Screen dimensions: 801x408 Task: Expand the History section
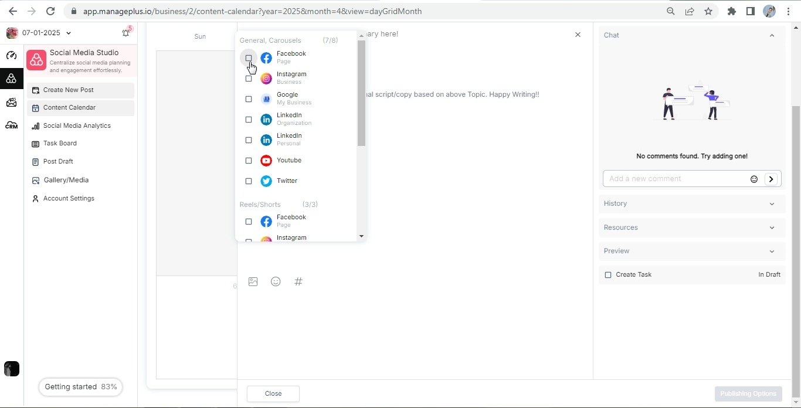[x=692, y=203]
